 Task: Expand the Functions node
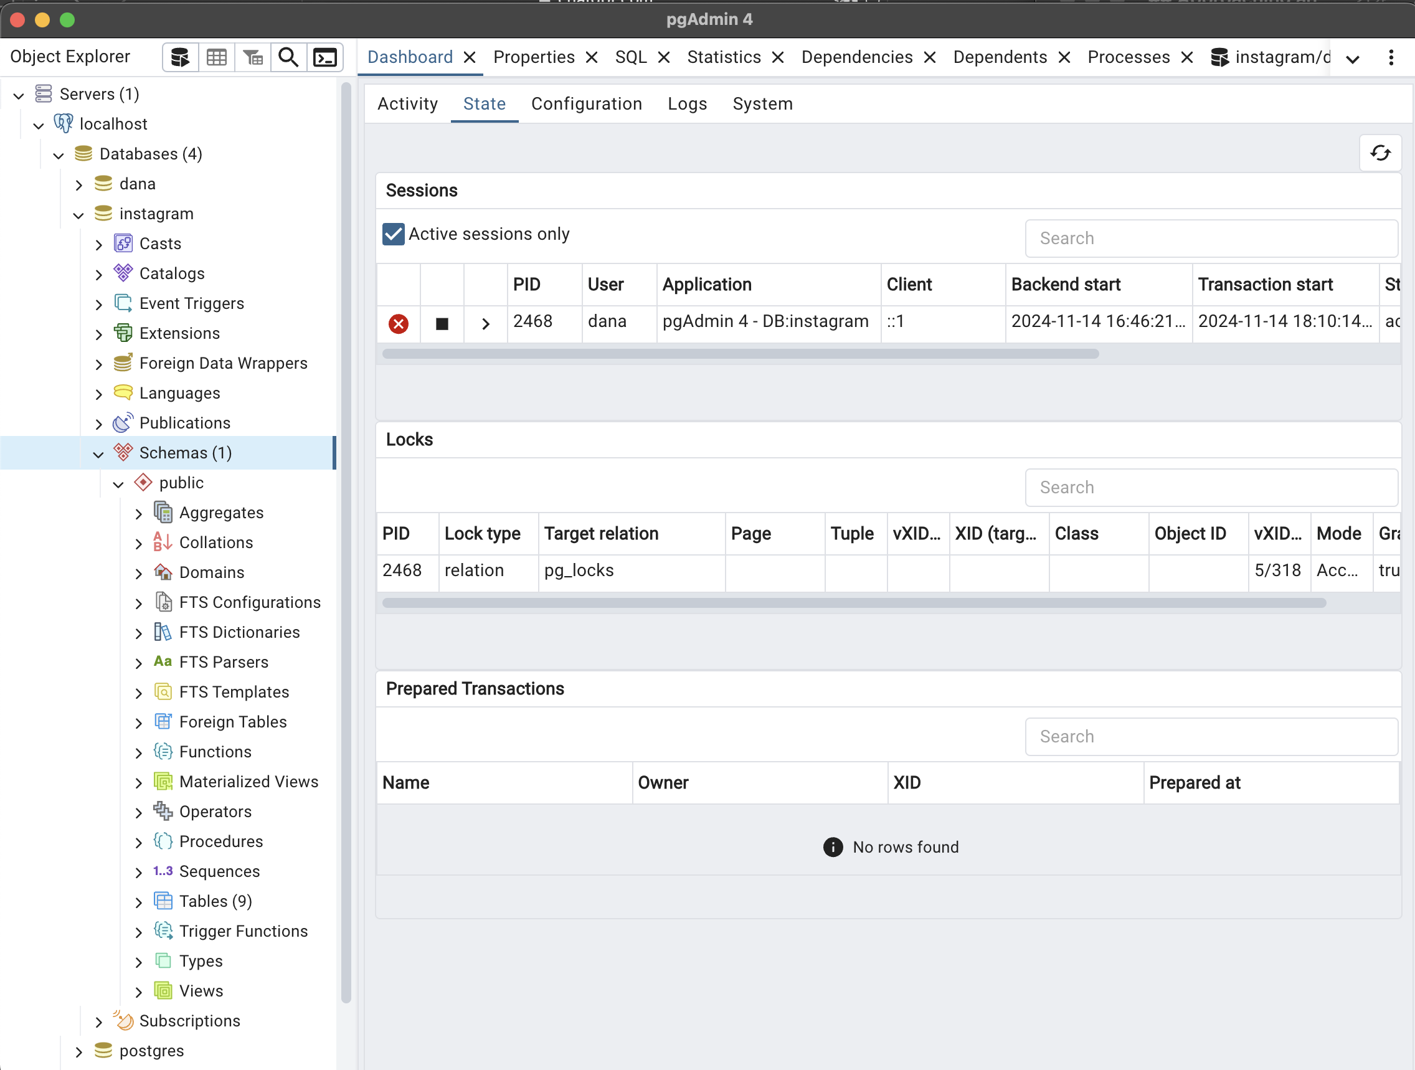138,753
